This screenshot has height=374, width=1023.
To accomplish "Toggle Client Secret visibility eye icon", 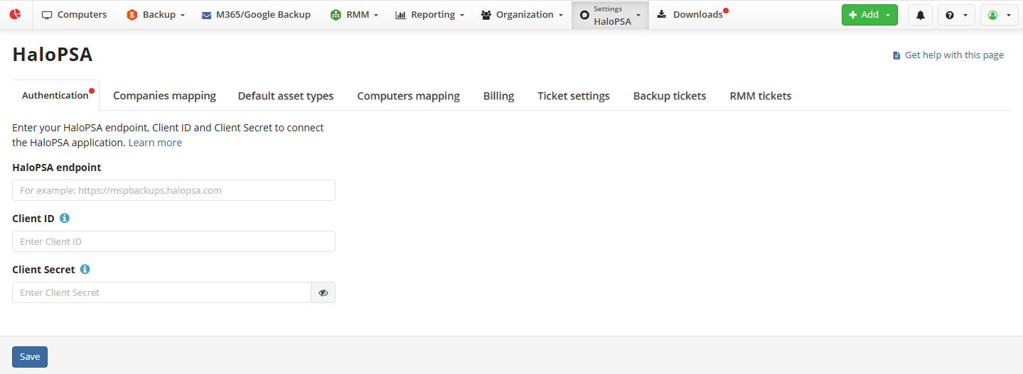I will point(323,292).
